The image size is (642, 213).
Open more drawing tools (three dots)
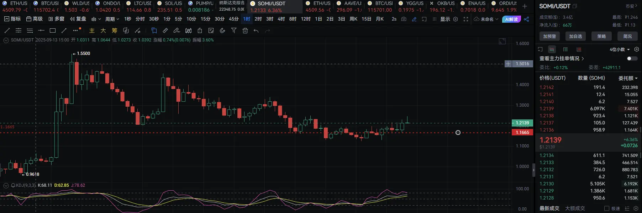76,30
